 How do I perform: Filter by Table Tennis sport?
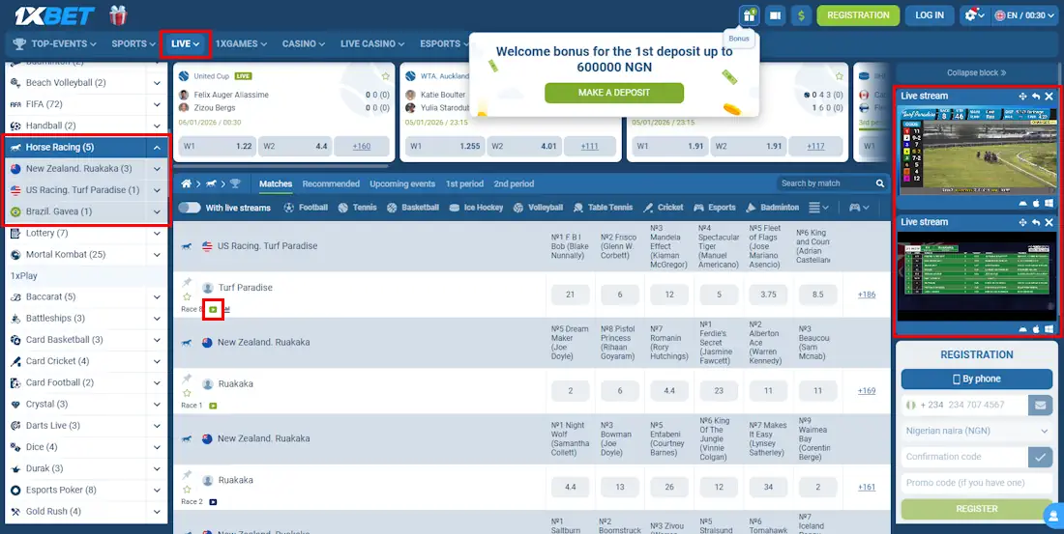(603, 208)
